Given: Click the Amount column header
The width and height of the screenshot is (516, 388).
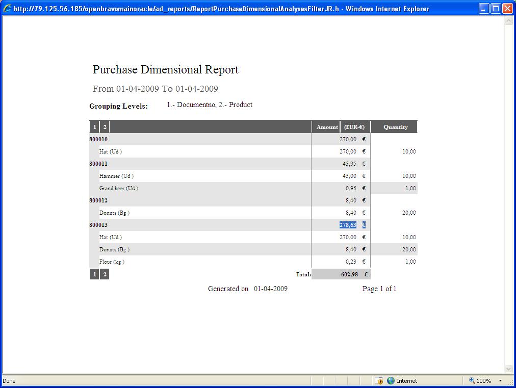Looking at the screenshot, I should coord(327,127).
